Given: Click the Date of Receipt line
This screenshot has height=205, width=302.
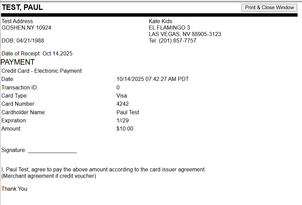Looking at the screenshot, I should tap(37, 53).
